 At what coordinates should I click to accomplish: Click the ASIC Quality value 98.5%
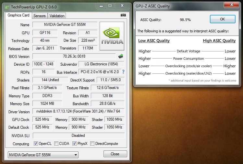[x=185, y=20]
